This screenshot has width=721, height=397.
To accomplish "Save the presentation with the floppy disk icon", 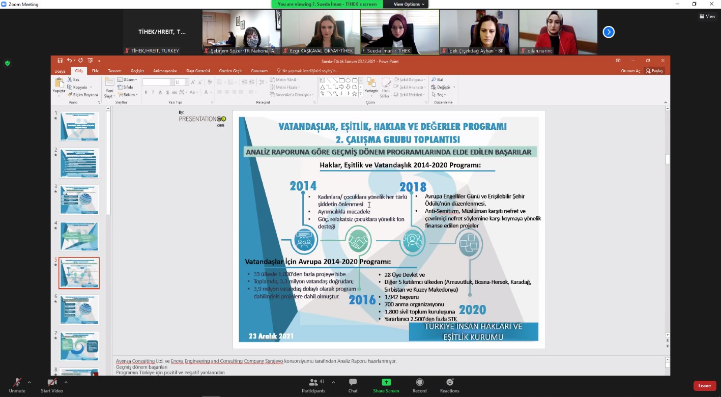I will coord(60,61).
